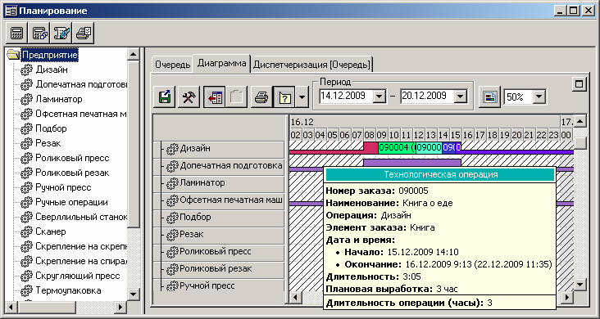Select Роликовый резак in the left tree
This screenshot has width=600, height=319.
pos(72,173)
